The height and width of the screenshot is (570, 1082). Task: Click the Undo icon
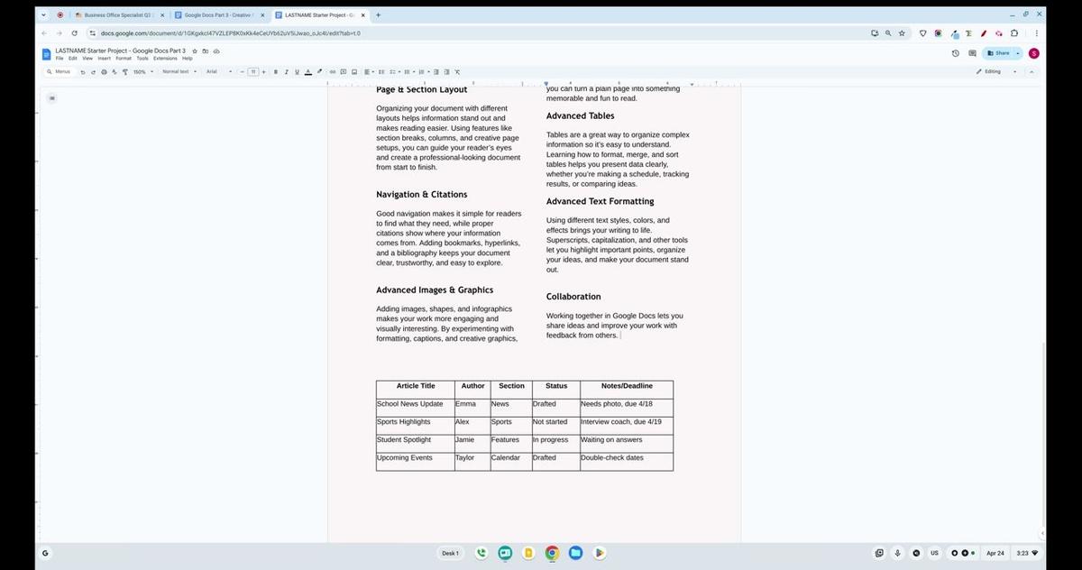point(83,71)
